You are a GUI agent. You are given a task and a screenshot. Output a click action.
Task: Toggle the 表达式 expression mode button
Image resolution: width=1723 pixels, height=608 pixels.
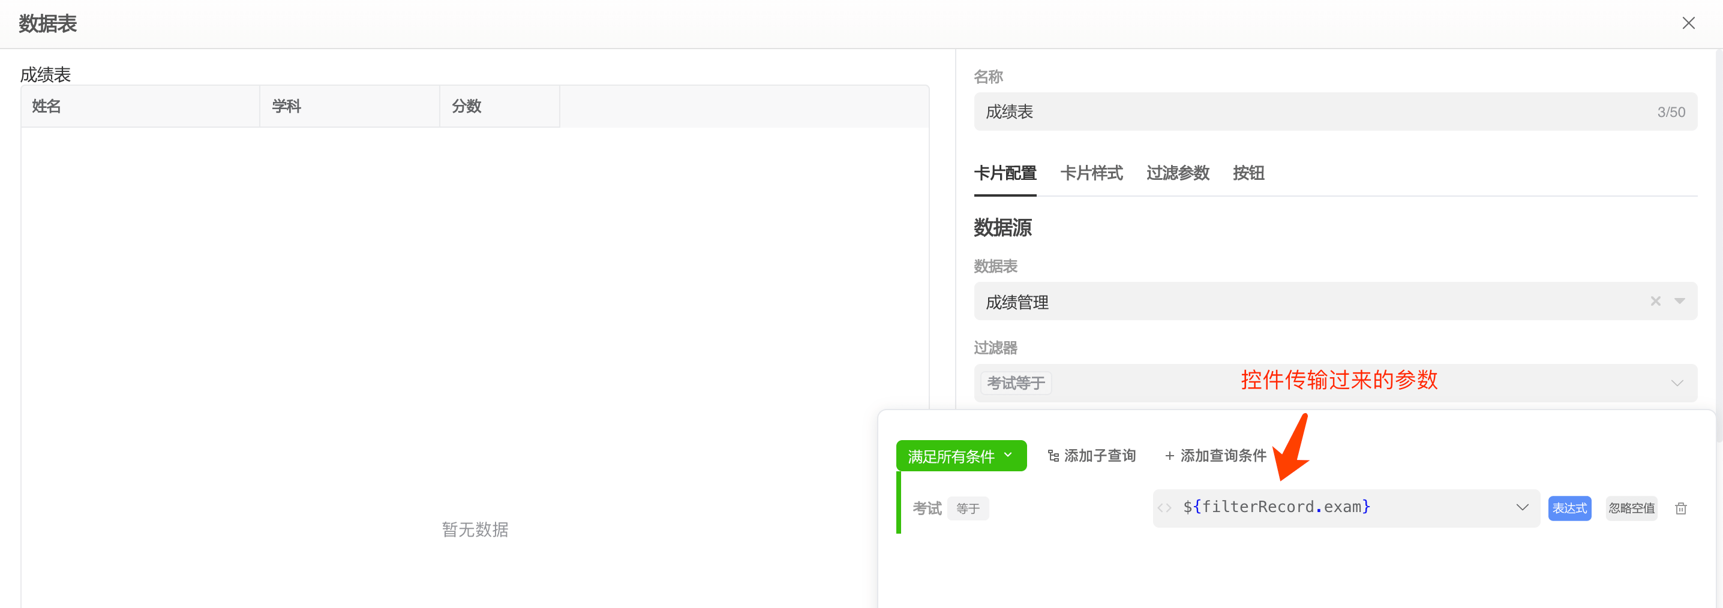pyautogui.click(x=1570, y=508)
